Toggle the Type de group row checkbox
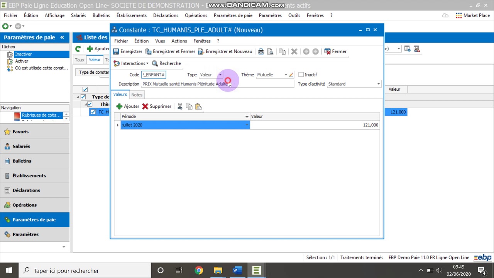The width and height of the screenshot is (494, 278). [83, 97]
